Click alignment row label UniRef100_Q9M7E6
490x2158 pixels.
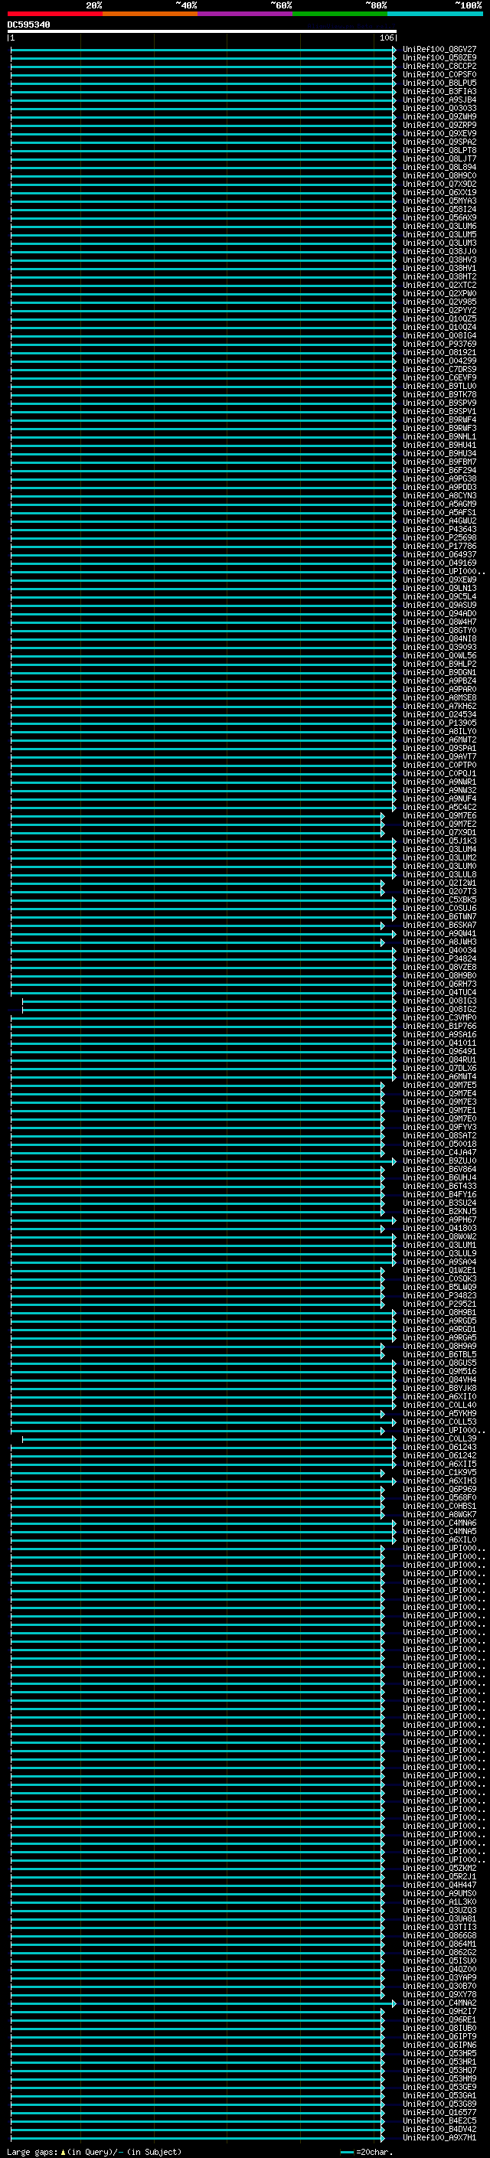pos(439,815)
